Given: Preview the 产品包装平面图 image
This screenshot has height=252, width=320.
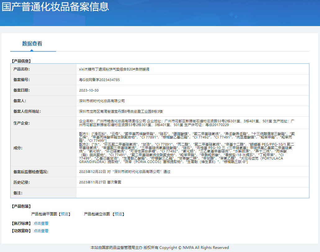Looking at the screenshot, I should tap(65, 214).
